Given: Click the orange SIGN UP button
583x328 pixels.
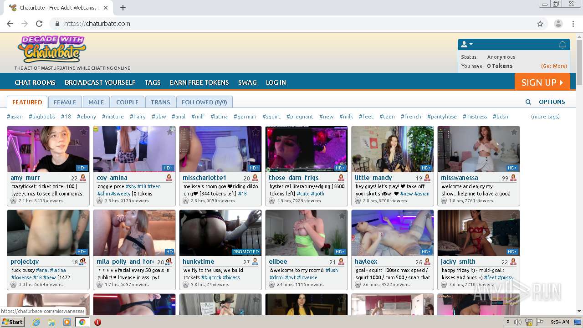Looking at the screenshot, I should (x=542, y=82).
